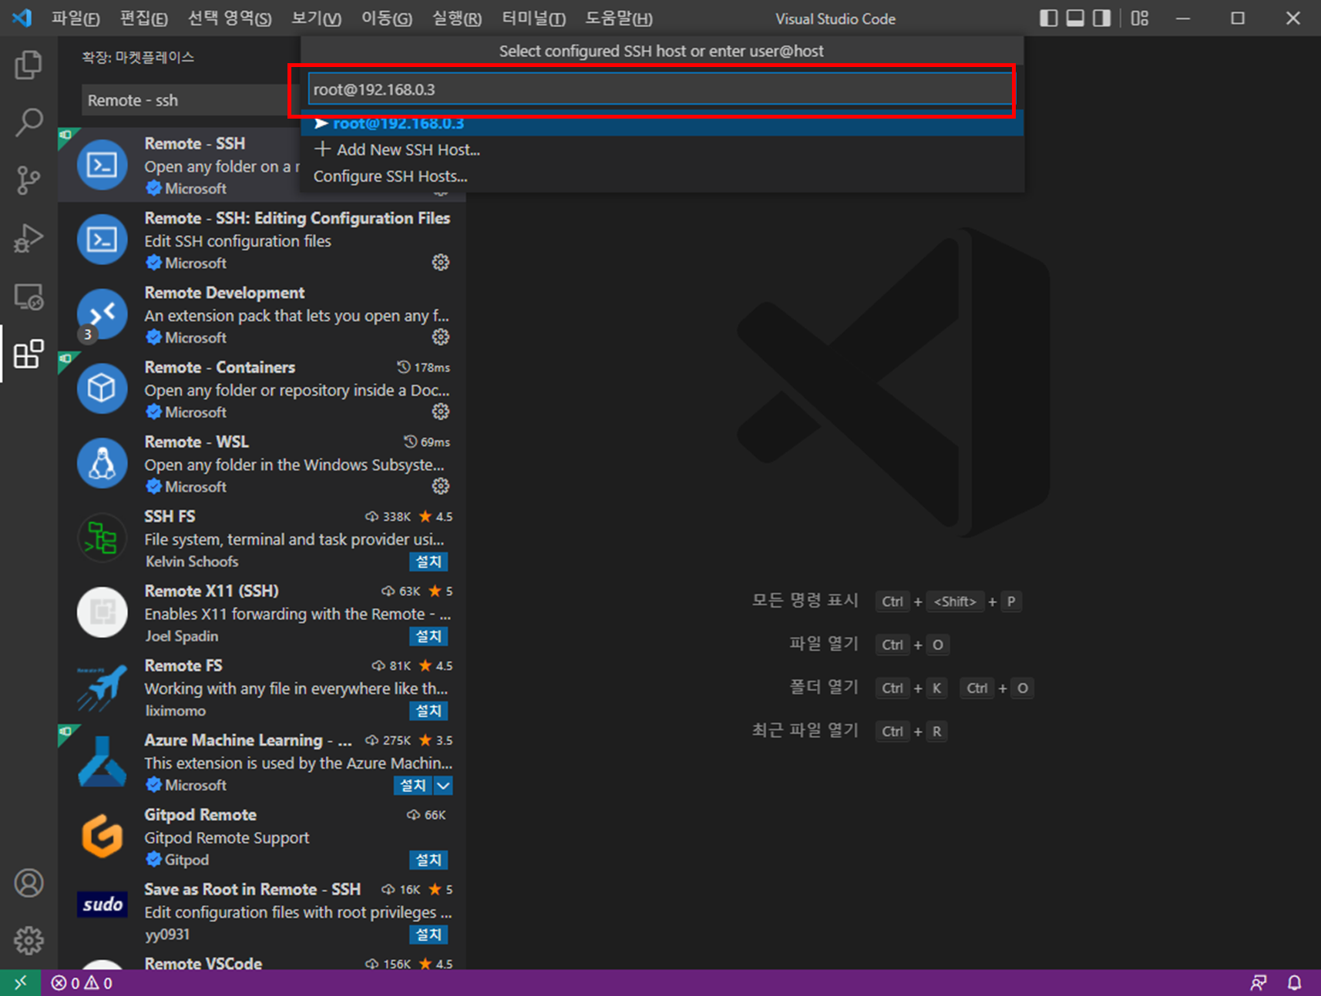Open the Remote - SSH: Editing Configuration Files entry
The width and height of the screenshot is (1321, 996).
coord(261,240)
